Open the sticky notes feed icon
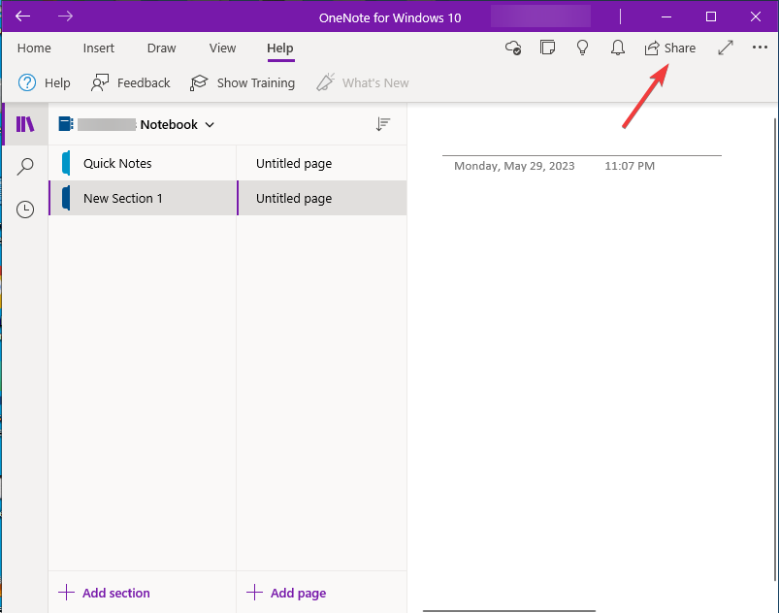This screenshot has height=613, width=779. click(547, 48)
